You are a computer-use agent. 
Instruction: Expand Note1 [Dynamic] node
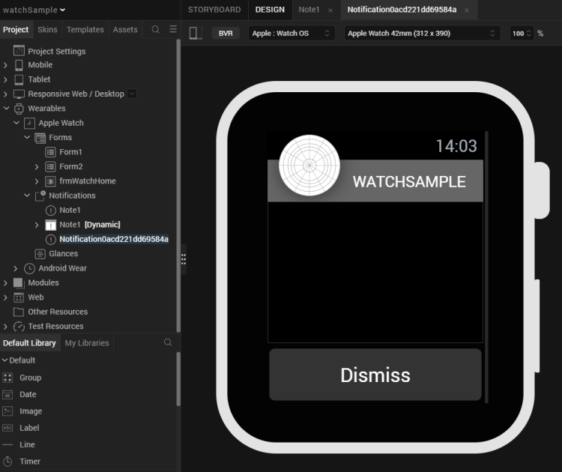[x=37, y=225]
